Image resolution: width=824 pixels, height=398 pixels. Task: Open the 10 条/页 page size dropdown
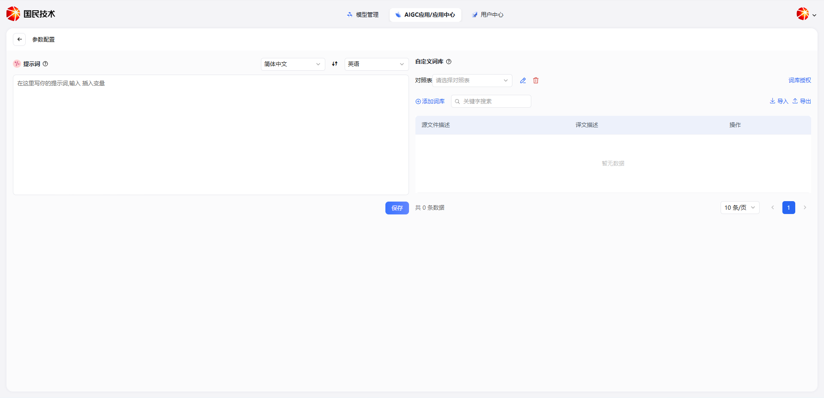tap(740, 208)
